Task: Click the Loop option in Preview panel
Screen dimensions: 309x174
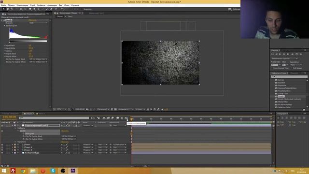Action: point(297,54)
